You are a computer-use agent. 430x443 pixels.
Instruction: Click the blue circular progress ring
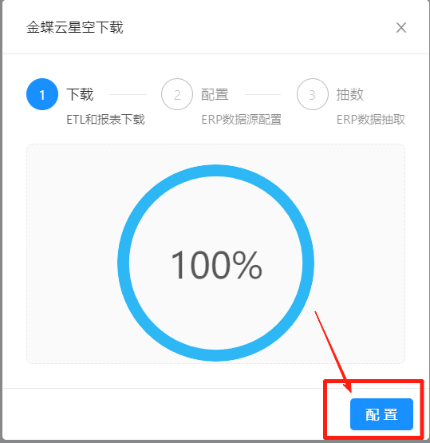215,170
